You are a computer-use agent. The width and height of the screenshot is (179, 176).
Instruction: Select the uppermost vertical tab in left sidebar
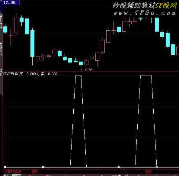click(x=1, y=21)
